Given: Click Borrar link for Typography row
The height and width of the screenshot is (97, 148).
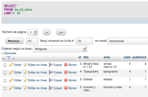Looking at the screenshot, I should coord(73,72).
